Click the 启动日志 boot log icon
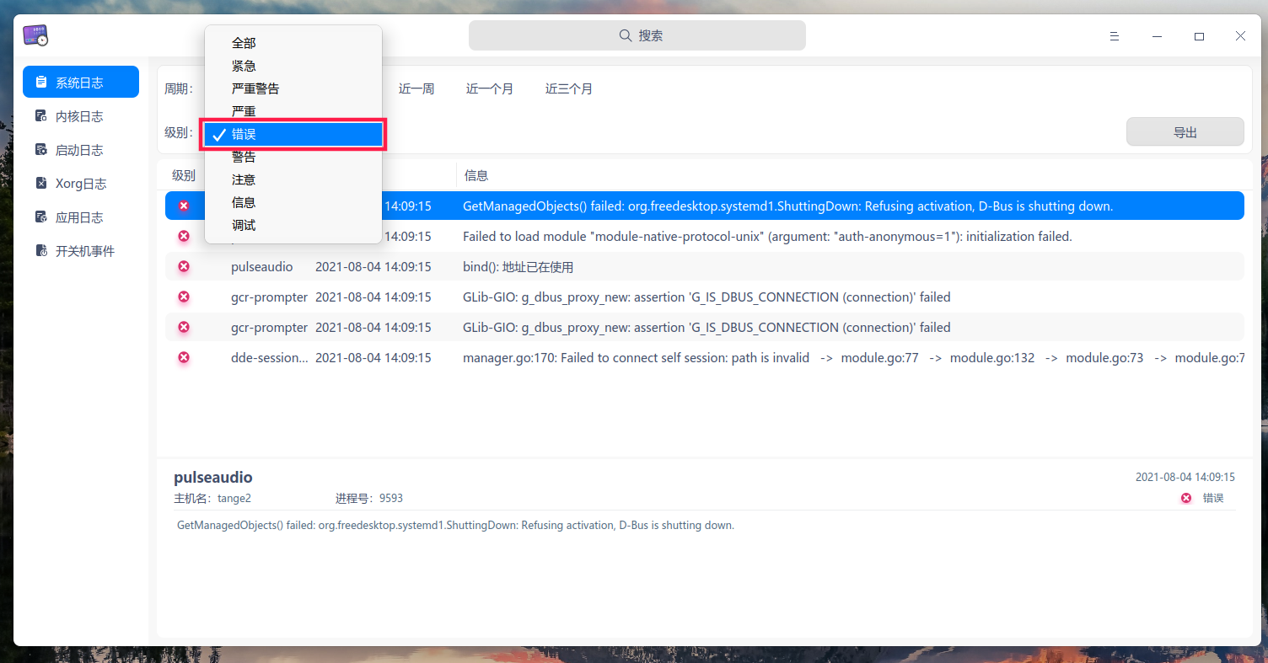Image resolution: width=1268 pixels, height=663 pixels. pos(40,150)
